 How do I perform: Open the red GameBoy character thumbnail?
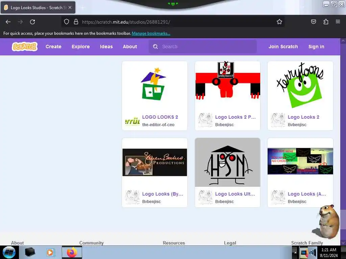(227, 85)
